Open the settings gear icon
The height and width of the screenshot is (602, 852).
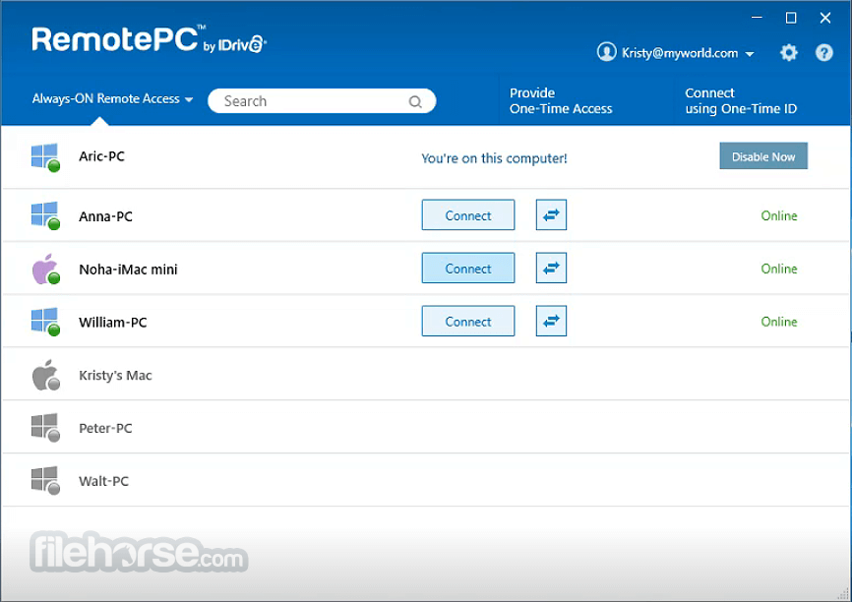(788, 53)
